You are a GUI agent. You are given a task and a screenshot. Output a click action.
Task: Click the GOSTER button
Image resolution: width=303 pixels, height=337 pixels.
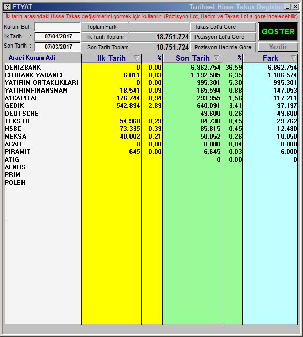[x=278, y=32]
